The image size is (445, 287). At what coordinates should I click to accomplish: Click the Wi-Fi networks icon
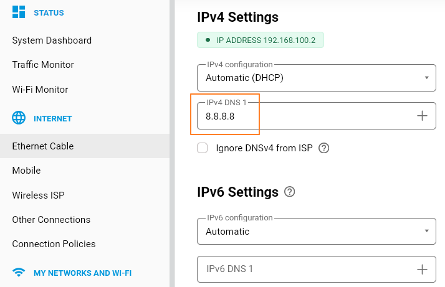19,273
